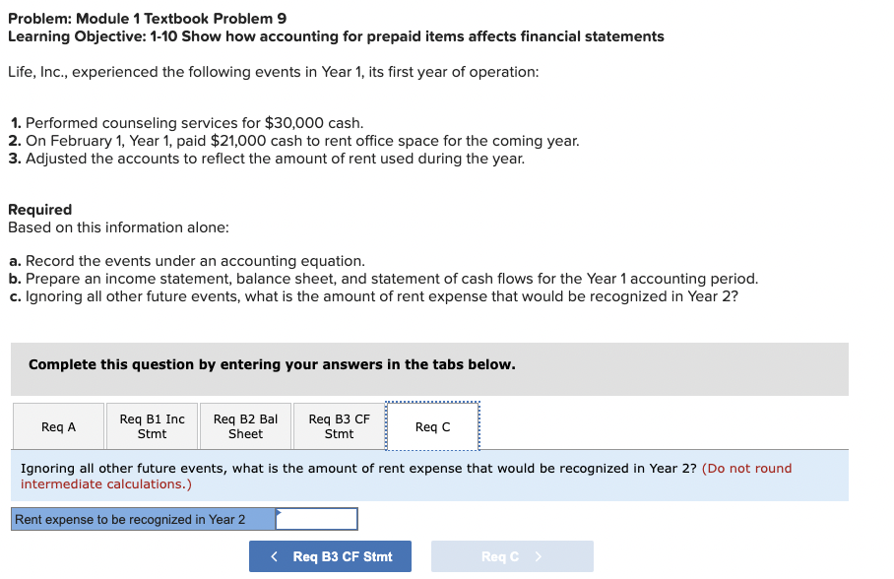Viewport: 894px width, 579px height.
Task: Click the Learning Objective heading text
Action: coord(335,36)
